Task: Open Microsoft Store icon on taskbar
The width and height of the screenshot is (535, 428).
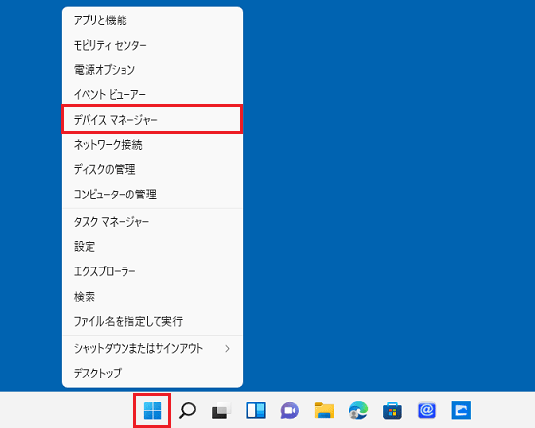Action: (x=392, y=410)
